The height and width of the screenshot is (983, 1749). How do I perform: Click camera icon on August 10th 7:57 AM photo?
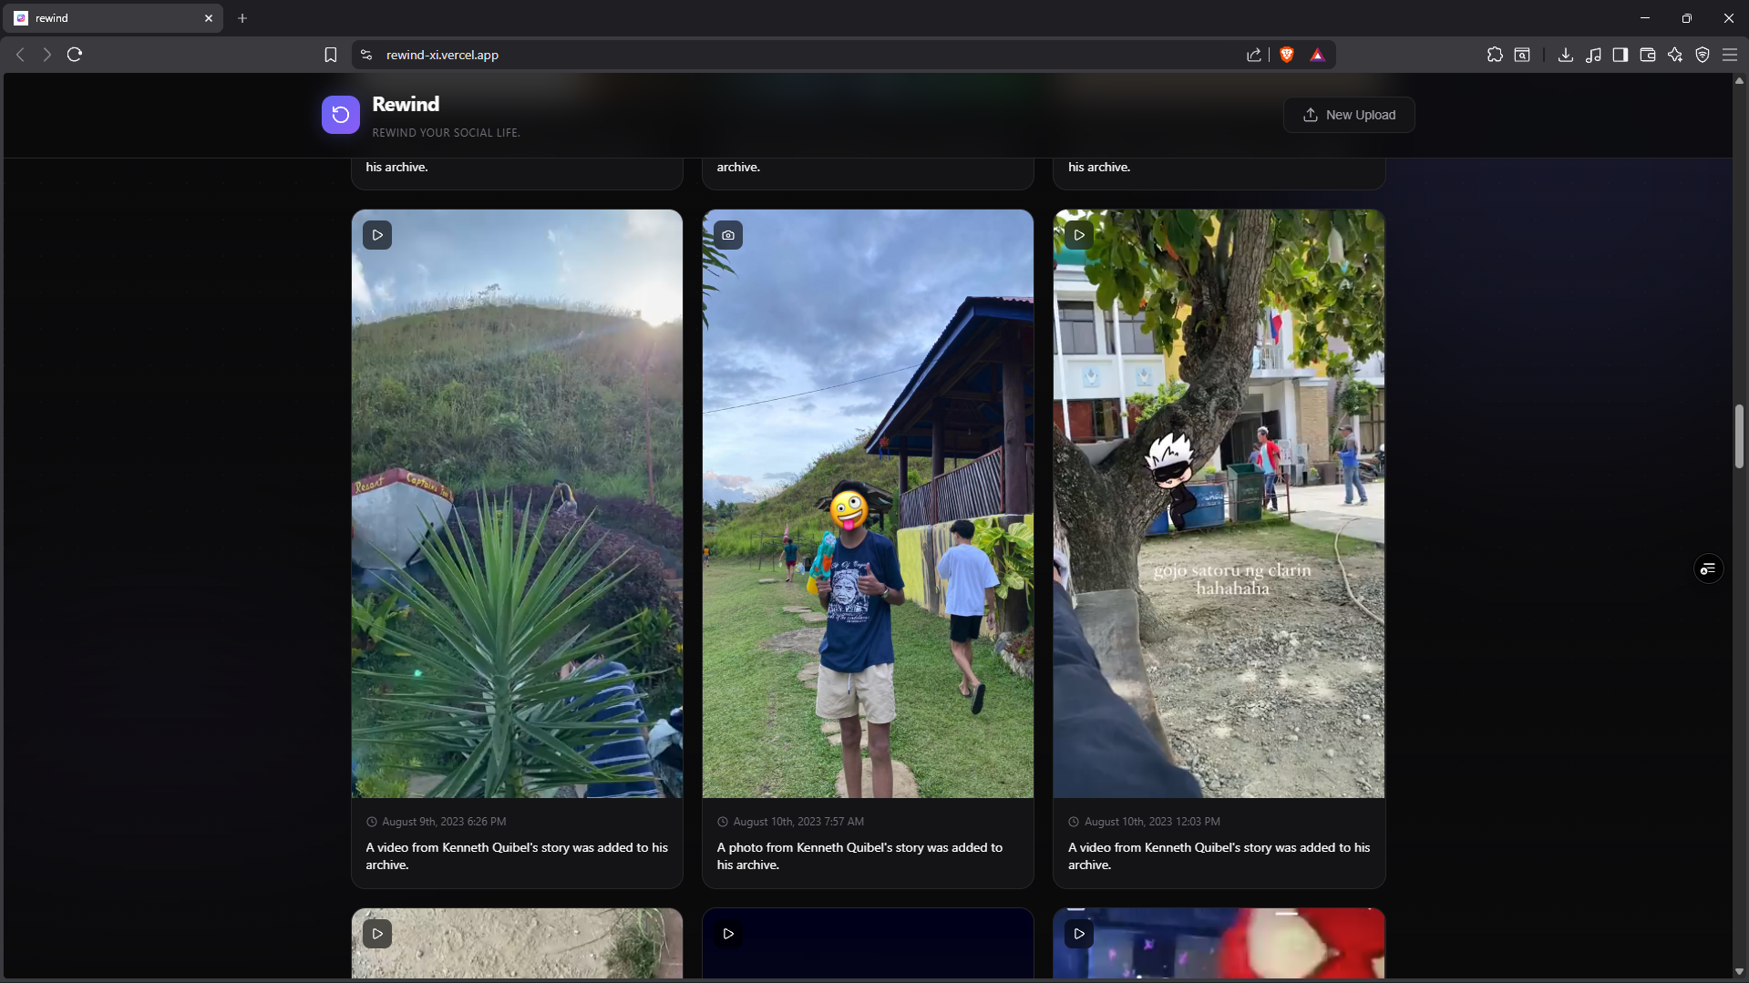coord(728,235)
